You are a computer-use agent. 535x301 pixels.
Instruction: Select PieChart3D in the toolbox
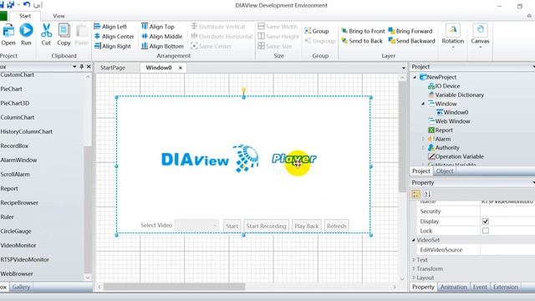15,103
